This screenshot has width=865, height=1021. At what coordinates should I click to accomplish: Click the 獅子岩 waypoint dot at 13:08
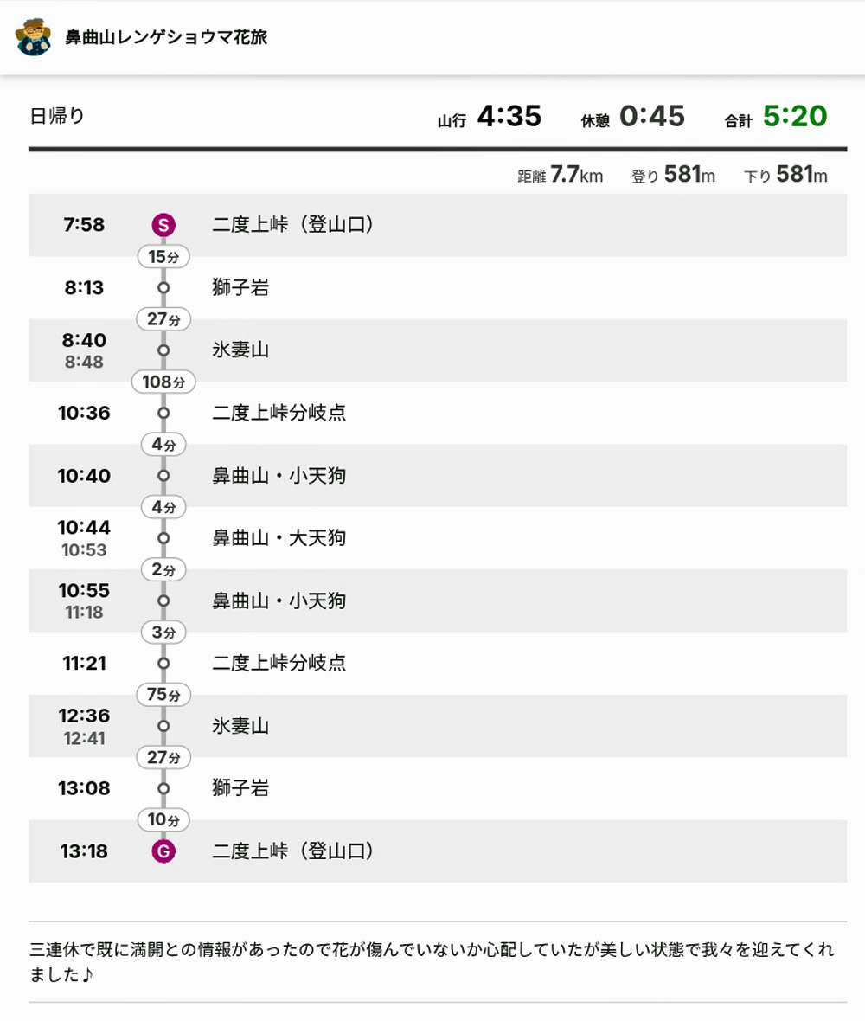pyautogui.click(x=163, y=788)
